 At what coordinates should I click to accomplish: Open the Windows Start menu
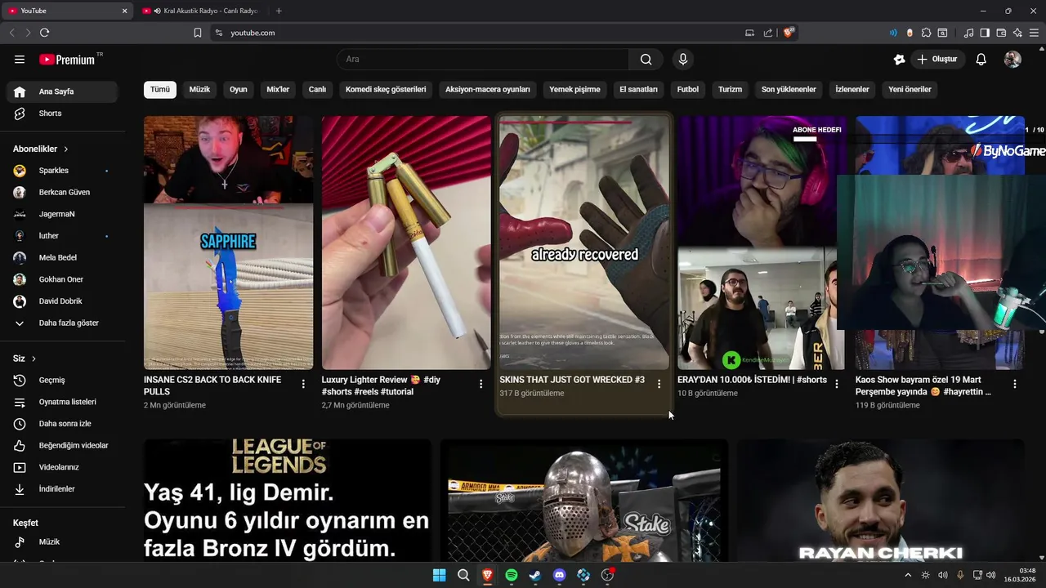coord(439,575)
